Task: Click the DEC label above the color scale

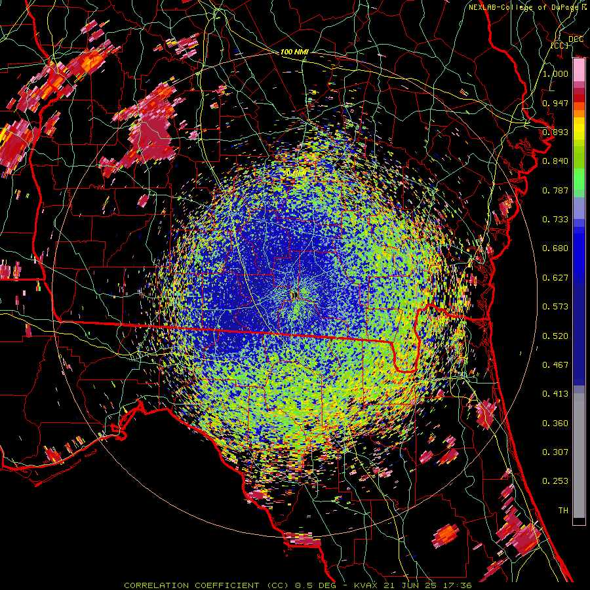Action: pos(576,39)
